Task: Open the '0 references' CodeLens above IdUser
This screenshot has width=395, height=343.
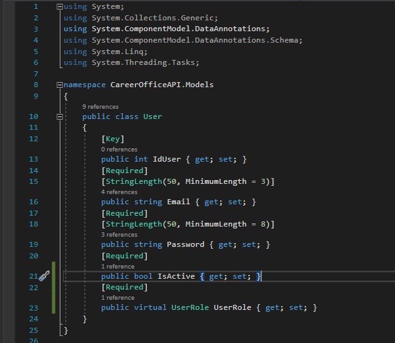Action: coord(119,150)
